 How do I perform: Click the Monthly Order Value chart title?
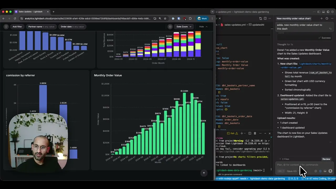point(108,75)
